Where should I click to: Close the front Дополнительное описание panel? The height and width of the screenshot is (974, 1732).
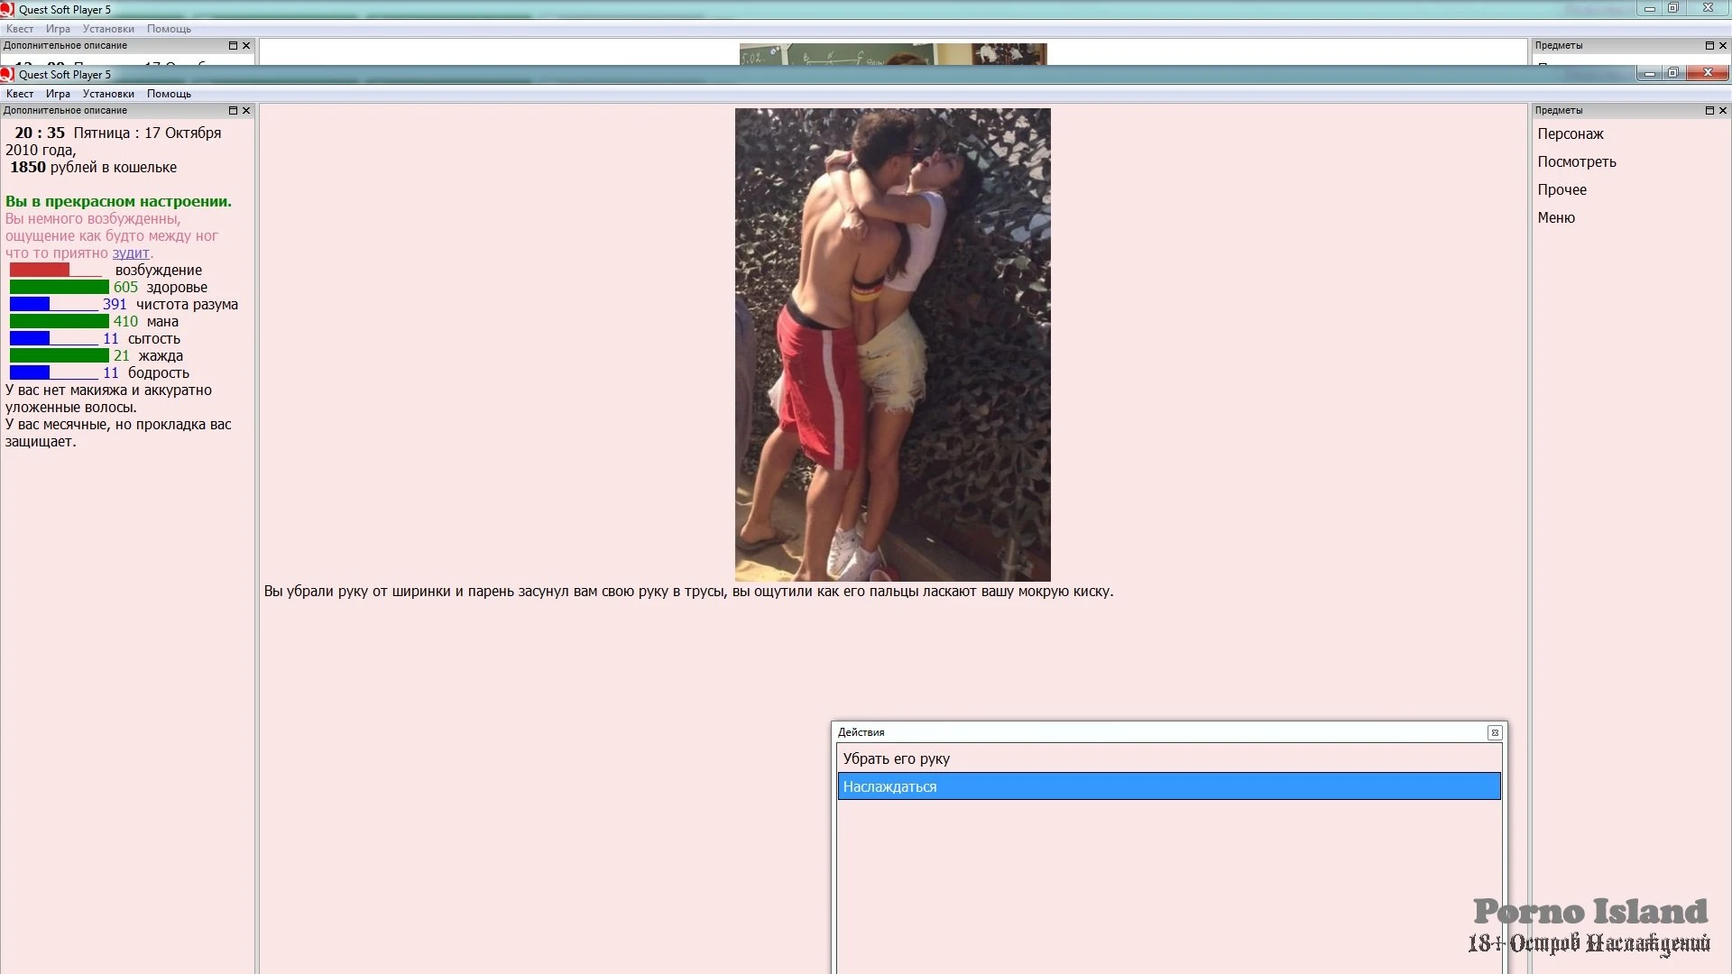point(246,110)
